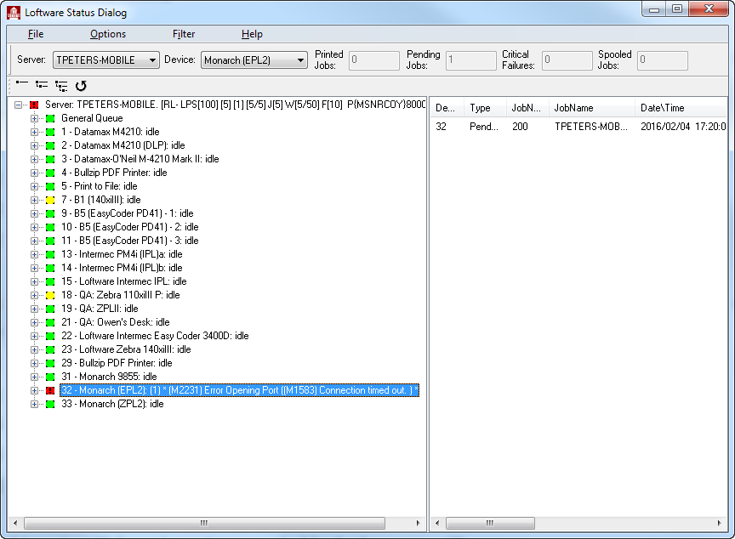
Task: Expand 32 - Monarch (EPL2) error node
Action: [x=34, y=390]
